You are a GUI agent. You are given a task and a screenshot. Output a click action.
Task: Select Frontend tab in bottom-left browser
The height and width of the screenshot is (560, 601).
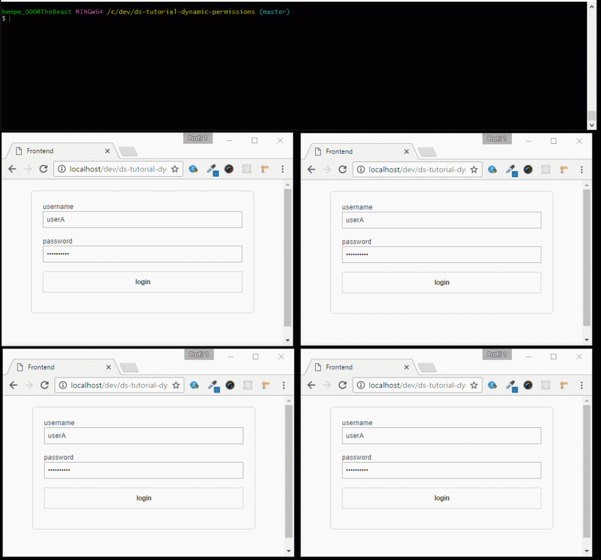[x=59, y=367]
